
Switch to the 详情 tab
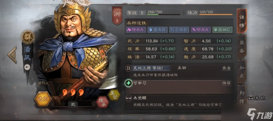(x=242, y=21)
